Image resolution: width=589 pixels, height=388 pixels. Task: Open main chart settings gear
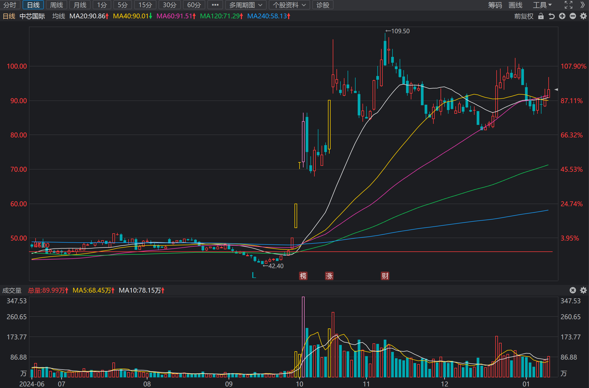pyautogui.click(x=583, y=16)
